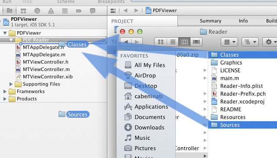Click the PDFViewer project icon in the jump bar
Viewport: 277px width, 158px height.
click(x=148, y=10)
